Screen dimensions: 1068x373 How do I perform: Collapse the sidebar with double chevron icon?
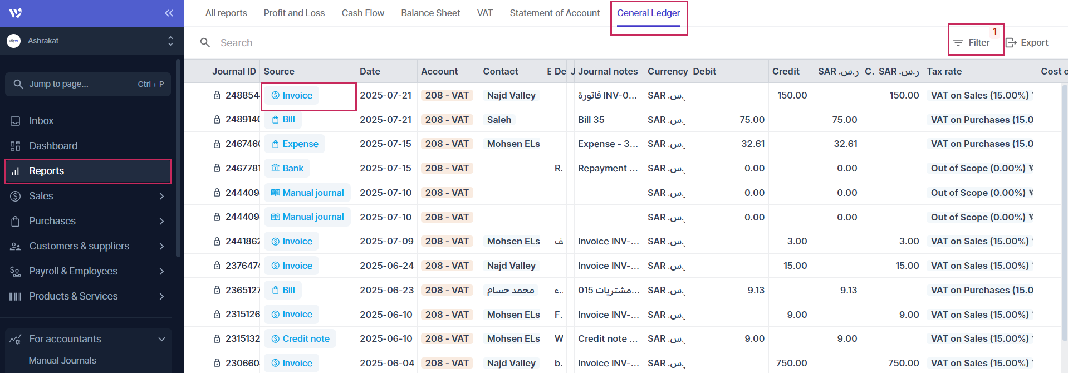(169, 13)
